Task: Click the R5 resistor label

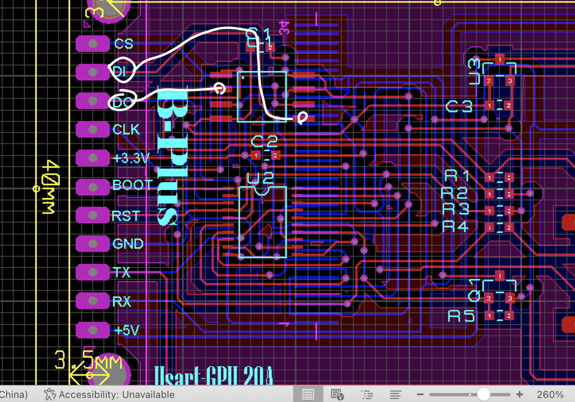Action: click(461, 316)
